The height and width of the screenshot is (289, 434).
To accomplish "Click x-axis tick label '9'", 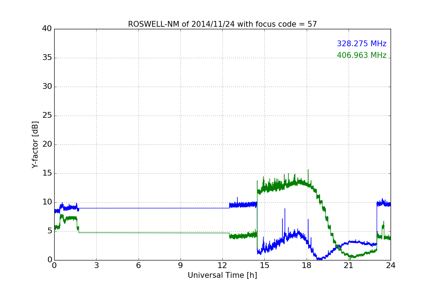I will point(180,266).
